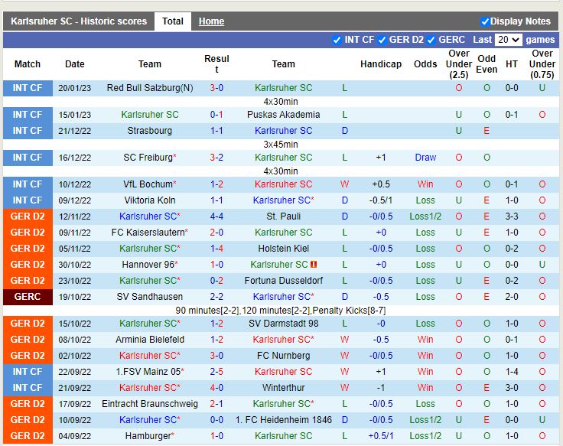Click the INT CF label on the 20/01/23 row

pyautogui.click(x=28, y=88)
